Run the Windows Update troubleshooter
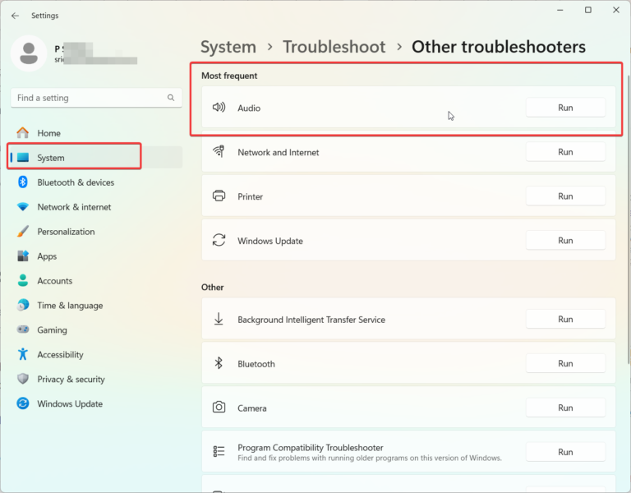This screenshot has width=631, height=493. (x=565, y=241)
